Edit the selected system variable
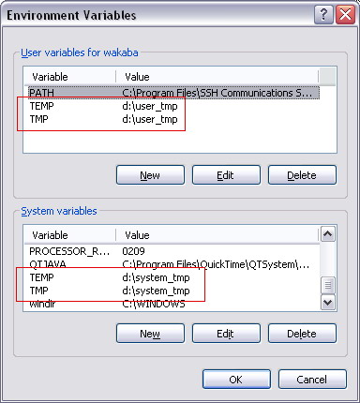360x403 pixels. [226, 334]
